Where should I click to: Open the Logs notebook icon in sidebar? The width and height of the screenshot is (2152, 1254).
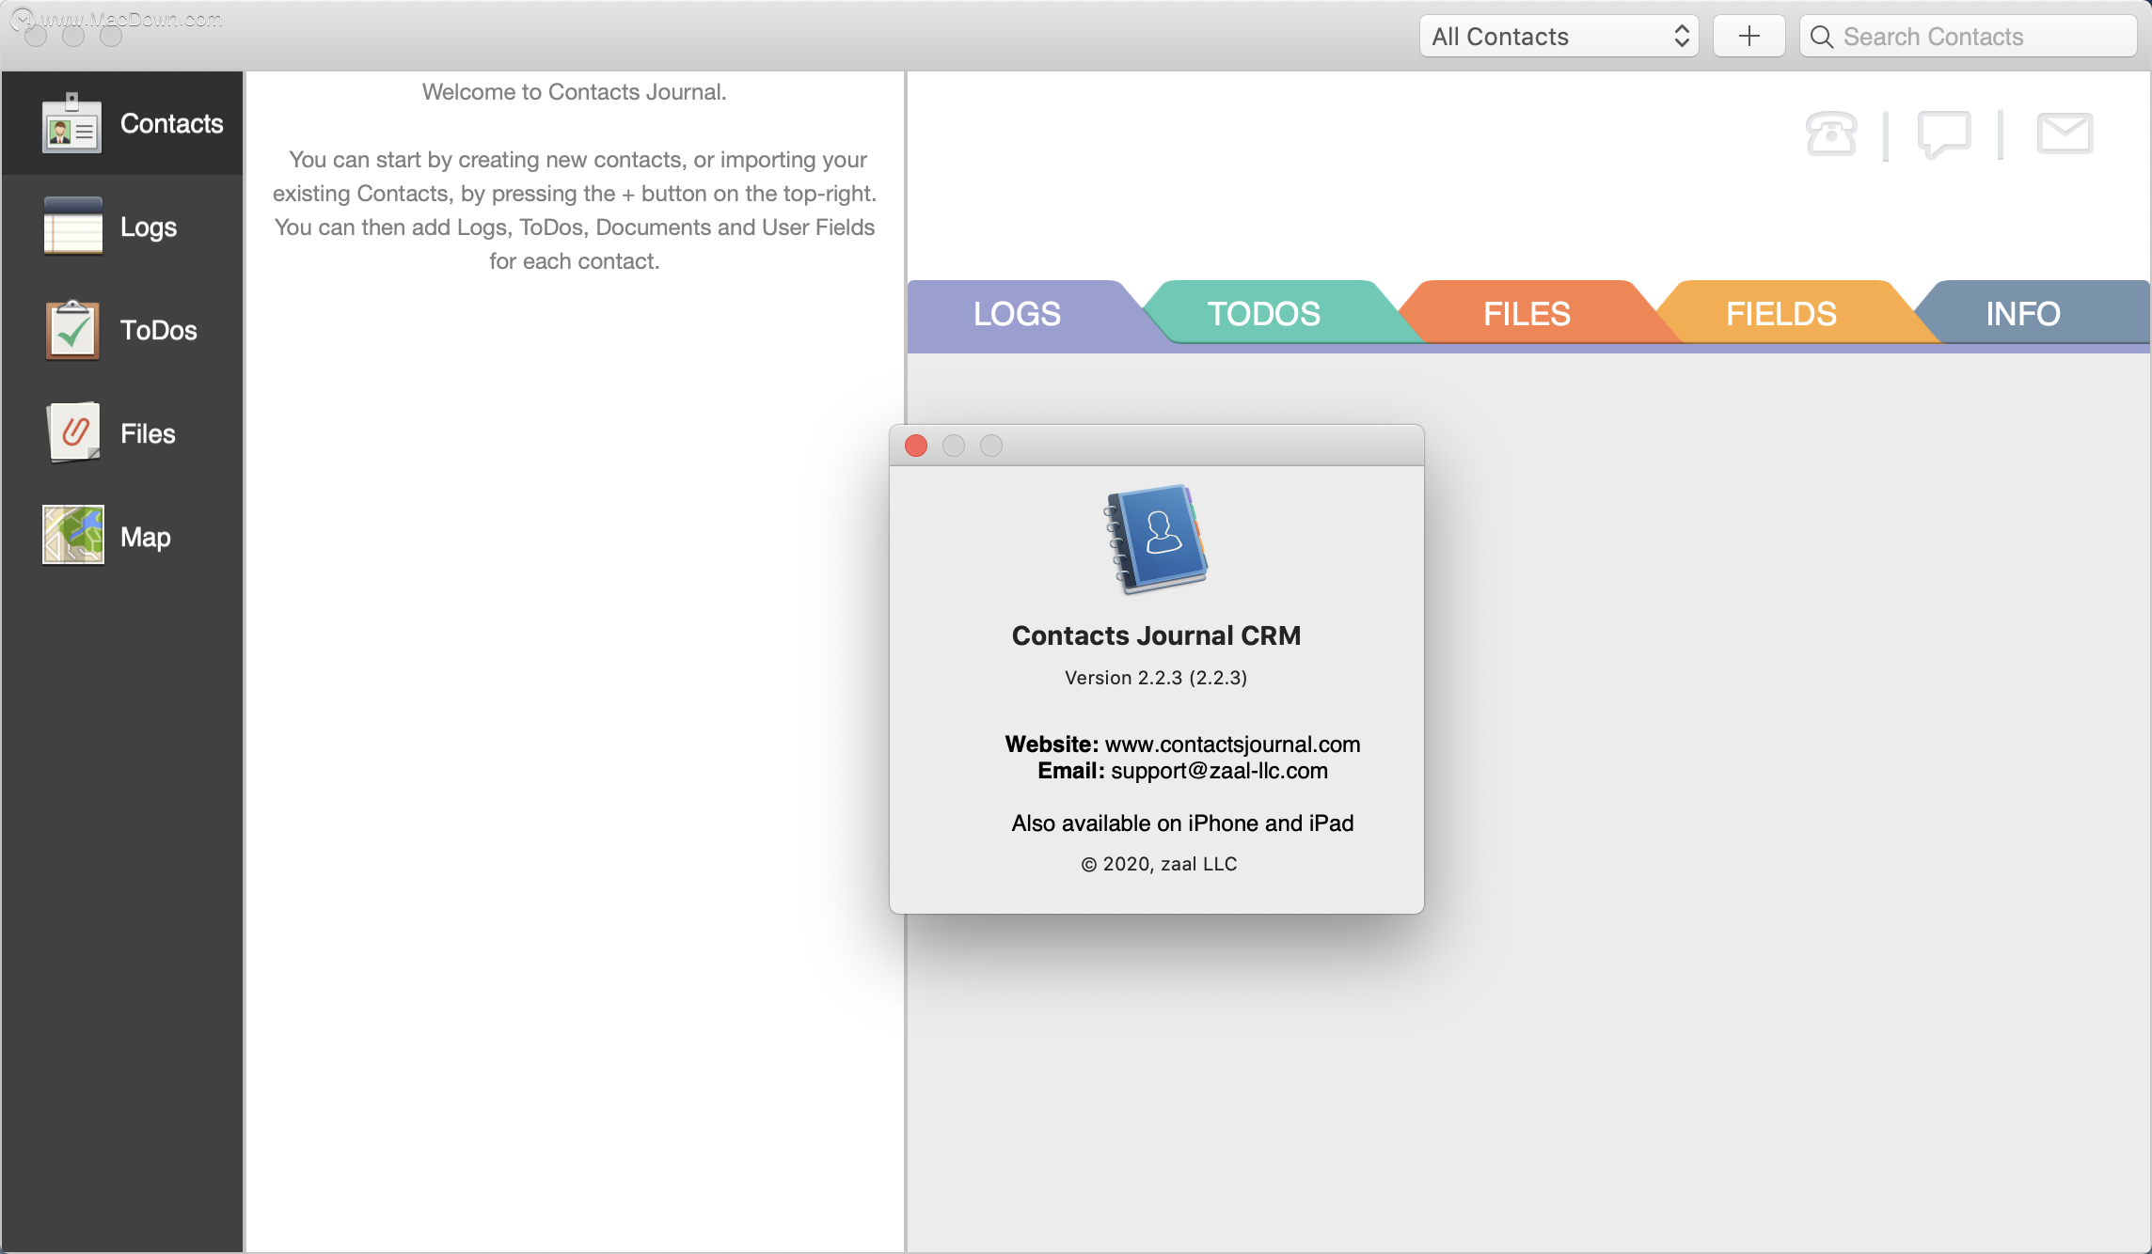(72, 226)
